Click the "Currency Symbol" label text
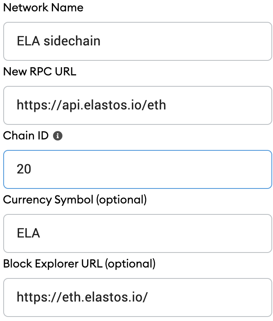The height and width of the screenshot is (321, 273). tap(49, 200)
